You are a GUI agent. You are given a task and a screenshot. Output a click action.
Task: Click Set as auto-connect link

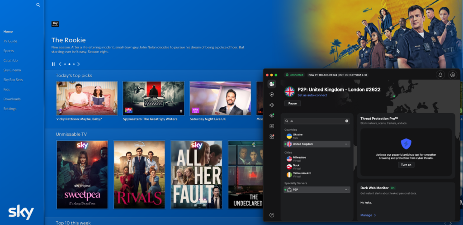coord(312,95)
